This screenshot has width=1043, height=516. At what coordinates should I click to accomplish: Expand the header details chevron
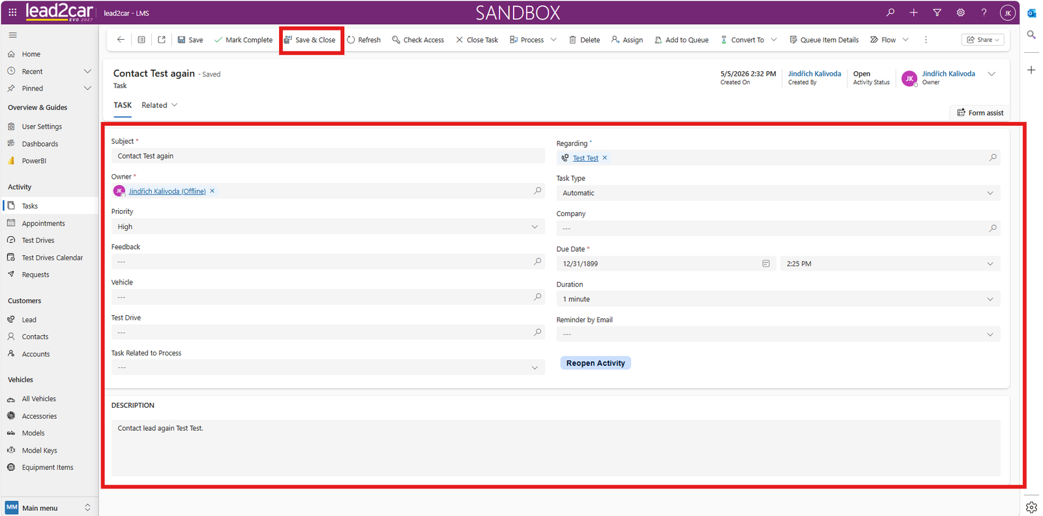click(992, 74)
